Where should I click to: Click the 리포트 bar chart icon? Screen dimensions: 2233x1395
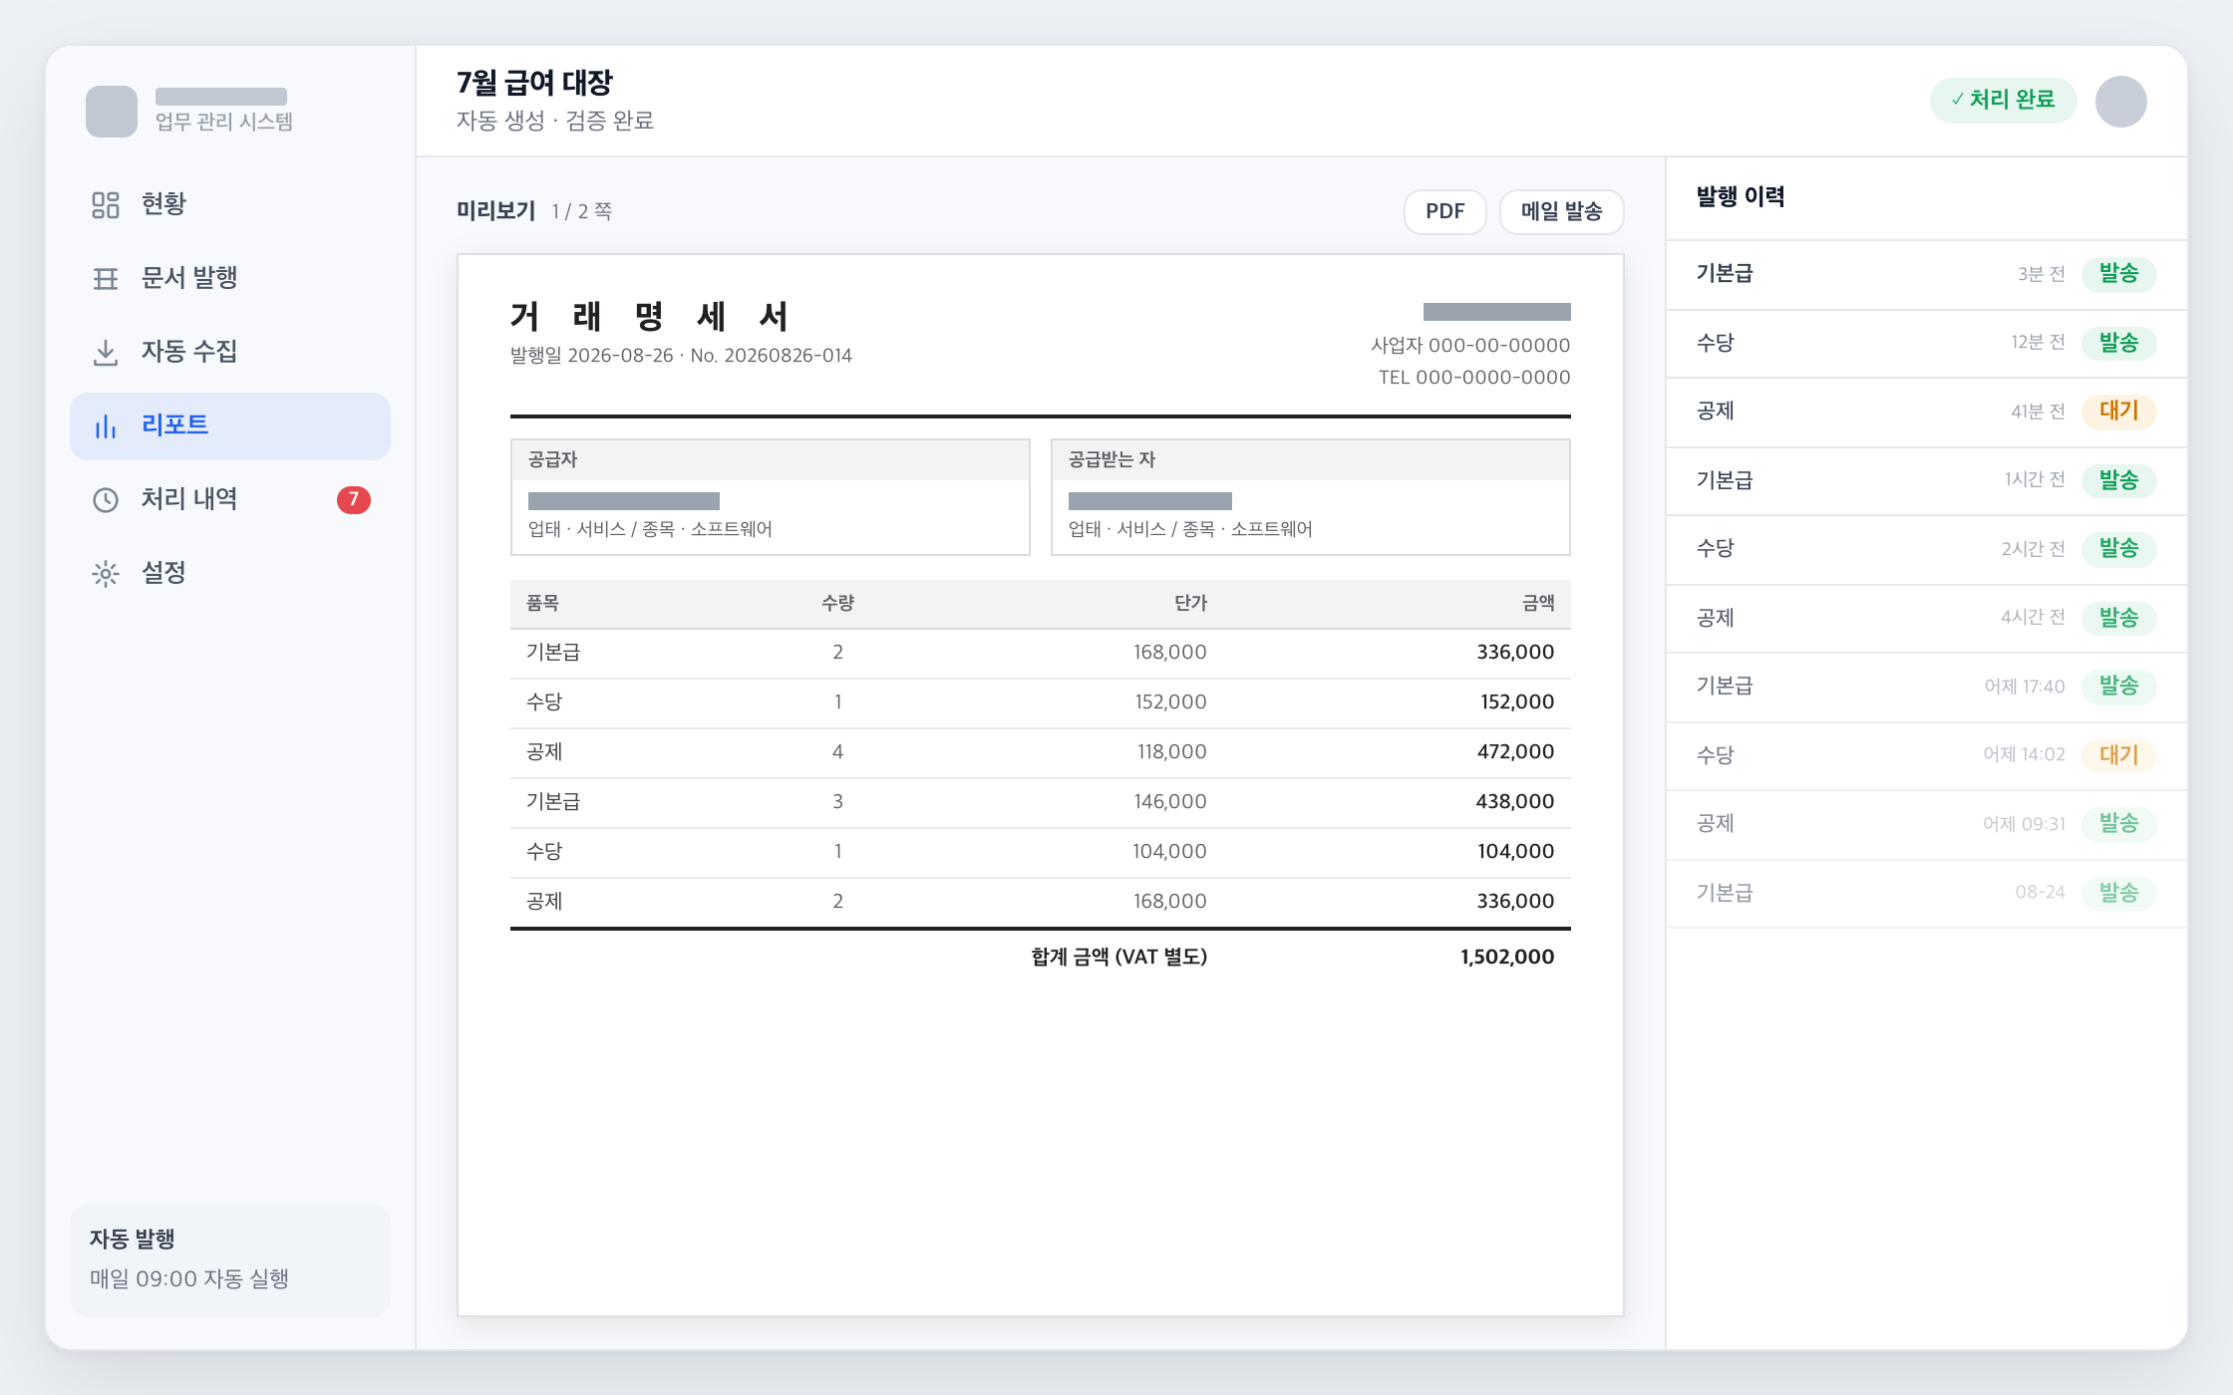pos(106,425)
